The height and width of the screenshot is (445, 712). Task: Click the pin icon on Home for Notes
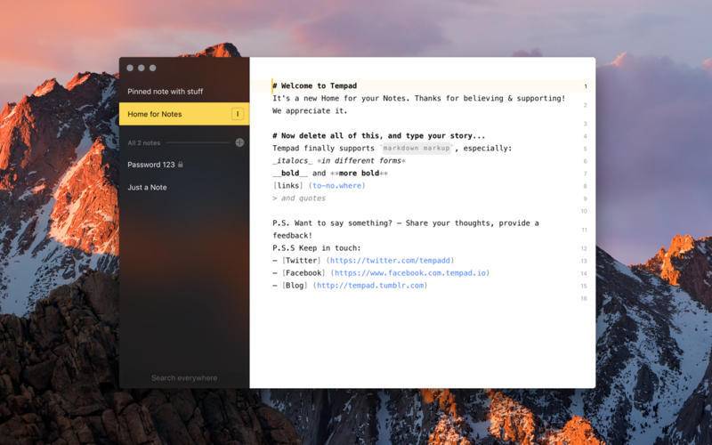coord(238,114)
